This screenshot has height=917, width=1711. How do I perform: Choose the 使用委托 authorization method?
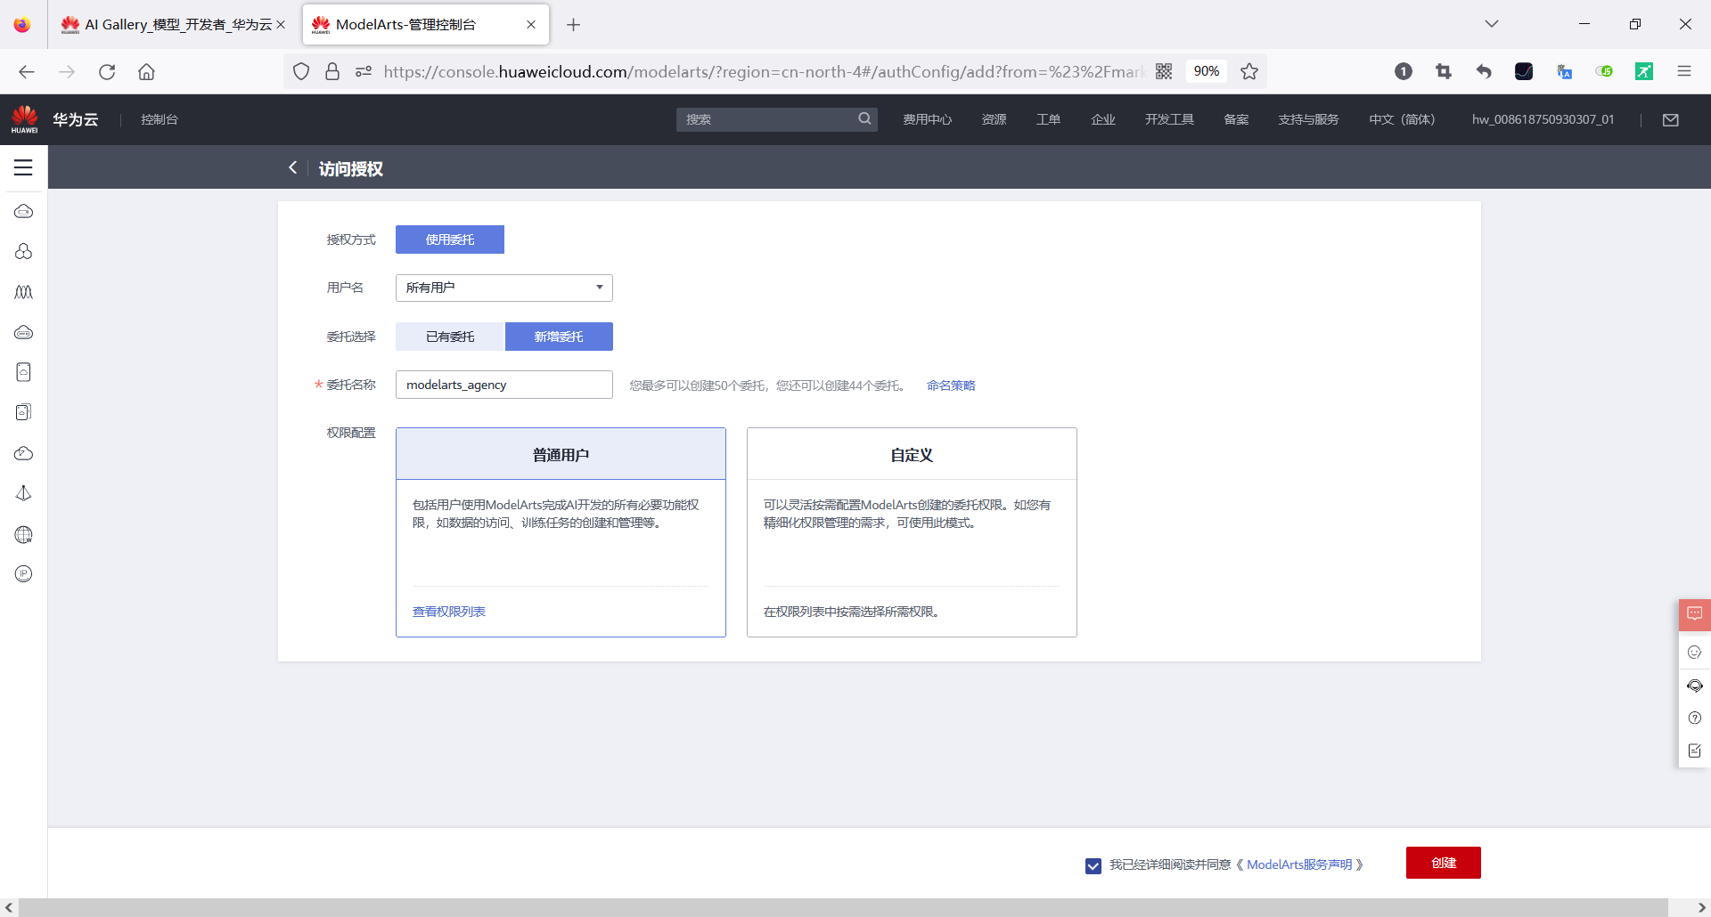pos(450,239)
